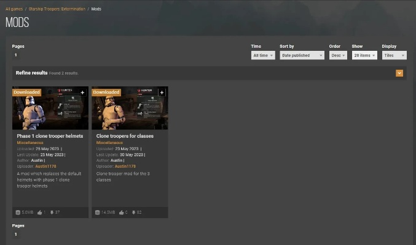
Task: Open the Order dropdown
Action: point(337,55)
